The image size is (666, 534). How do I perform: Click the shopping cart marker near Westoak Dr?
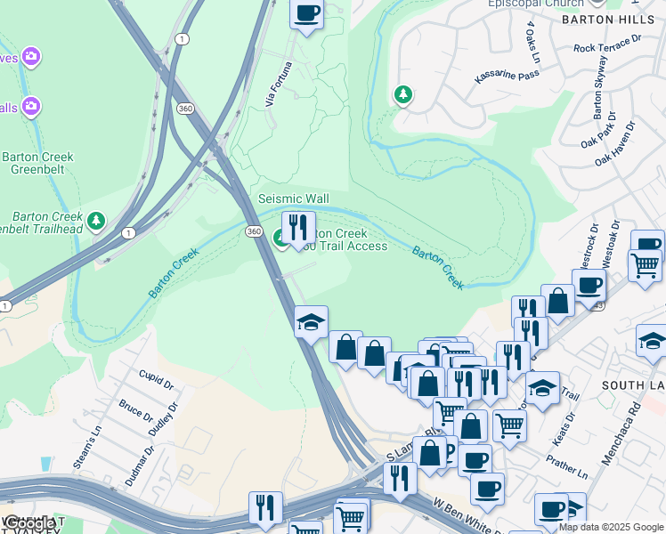click(646, 268)
